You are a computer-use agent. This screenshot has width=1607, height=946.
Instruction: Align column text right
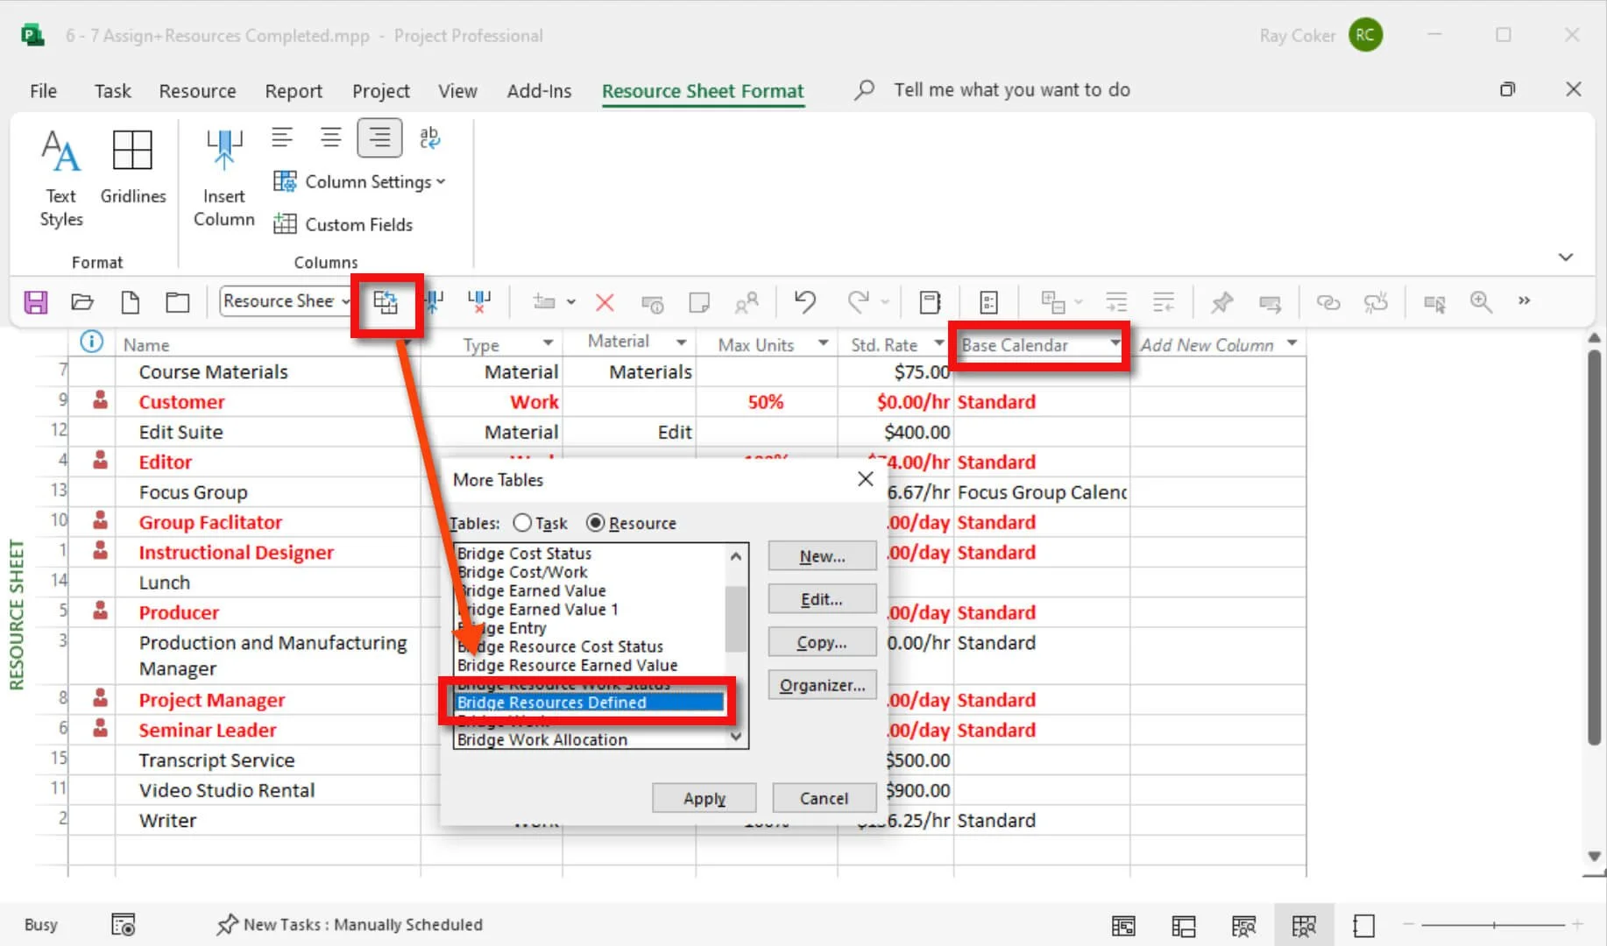(379, 138)
